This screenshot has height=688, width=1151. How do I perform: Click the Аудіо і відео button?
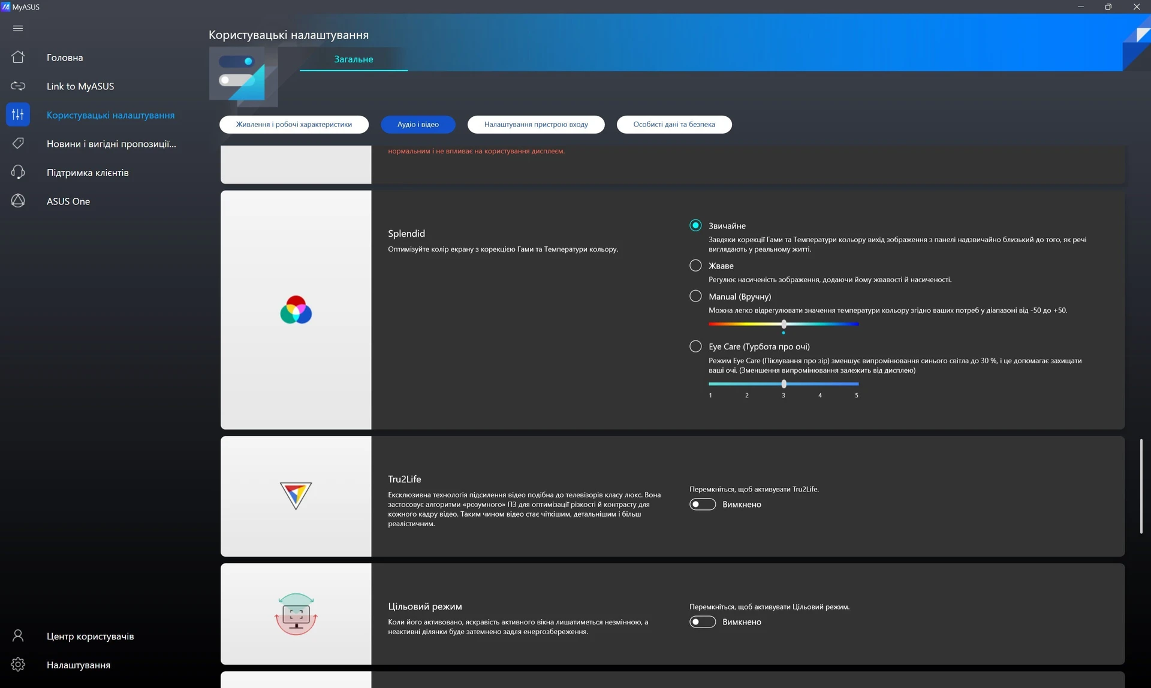coord(418,125)
